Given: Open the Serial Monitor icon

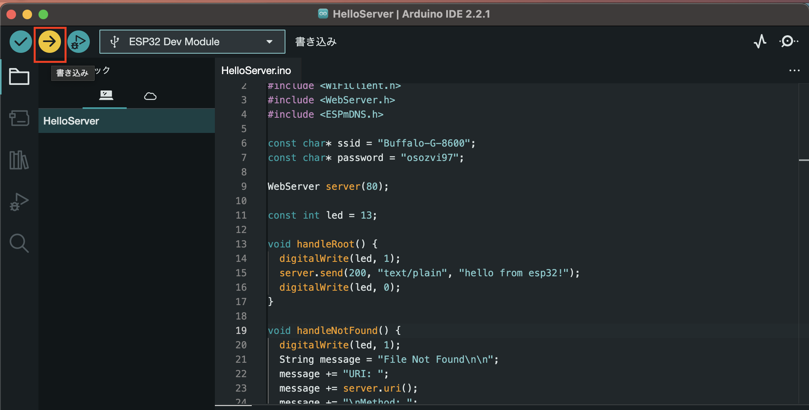Looking at the screenshot, I should [788, 41].
